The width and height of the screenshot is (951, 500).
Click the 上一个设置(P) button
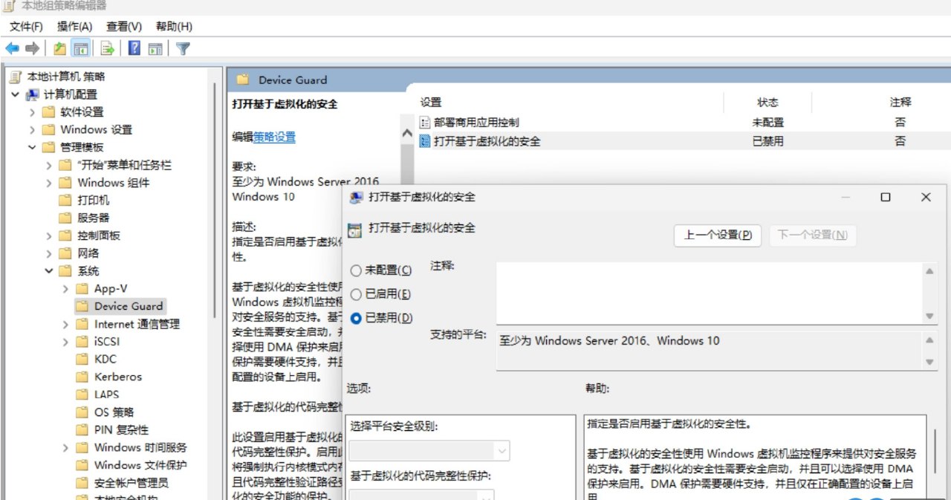click(718, 236)
